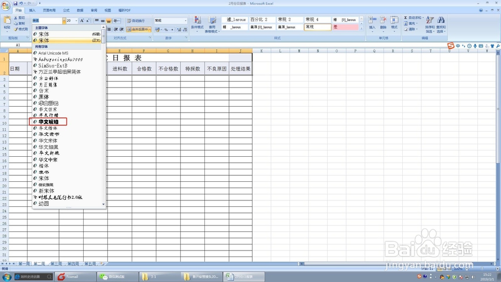The image size is (501, 282).
Task: Expand the font size dropdown
Action: [76, 21]
